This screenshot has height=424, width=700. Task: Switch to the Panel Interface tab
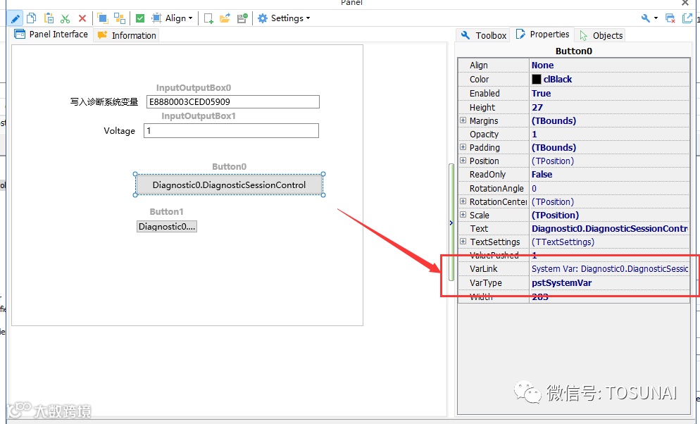pos(51,35)
